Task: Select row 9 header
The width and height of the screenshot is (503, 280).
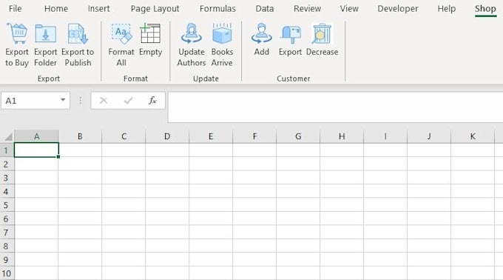Action: (x=7, y=259)
